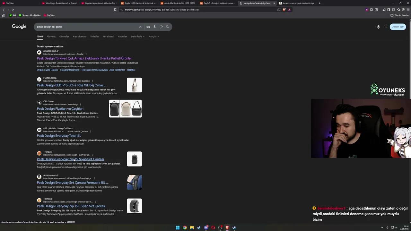Switch to the "Kısa videolar" tab
This screenshot has width=411, height=231.
point(80,37)
